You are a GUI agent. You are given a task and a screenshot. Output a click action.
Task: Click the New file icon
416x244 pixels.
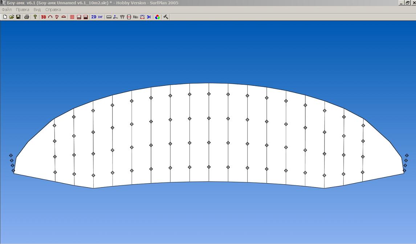(x=5, y=17)
